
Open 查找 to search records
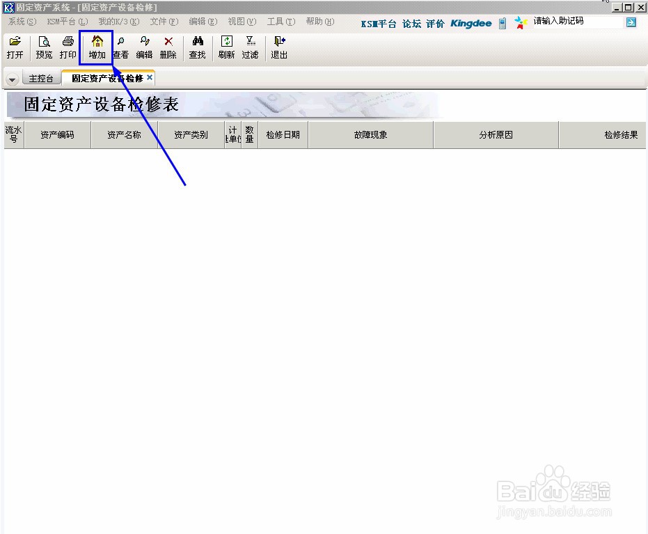pyautogui.click(x=197, y=47)
